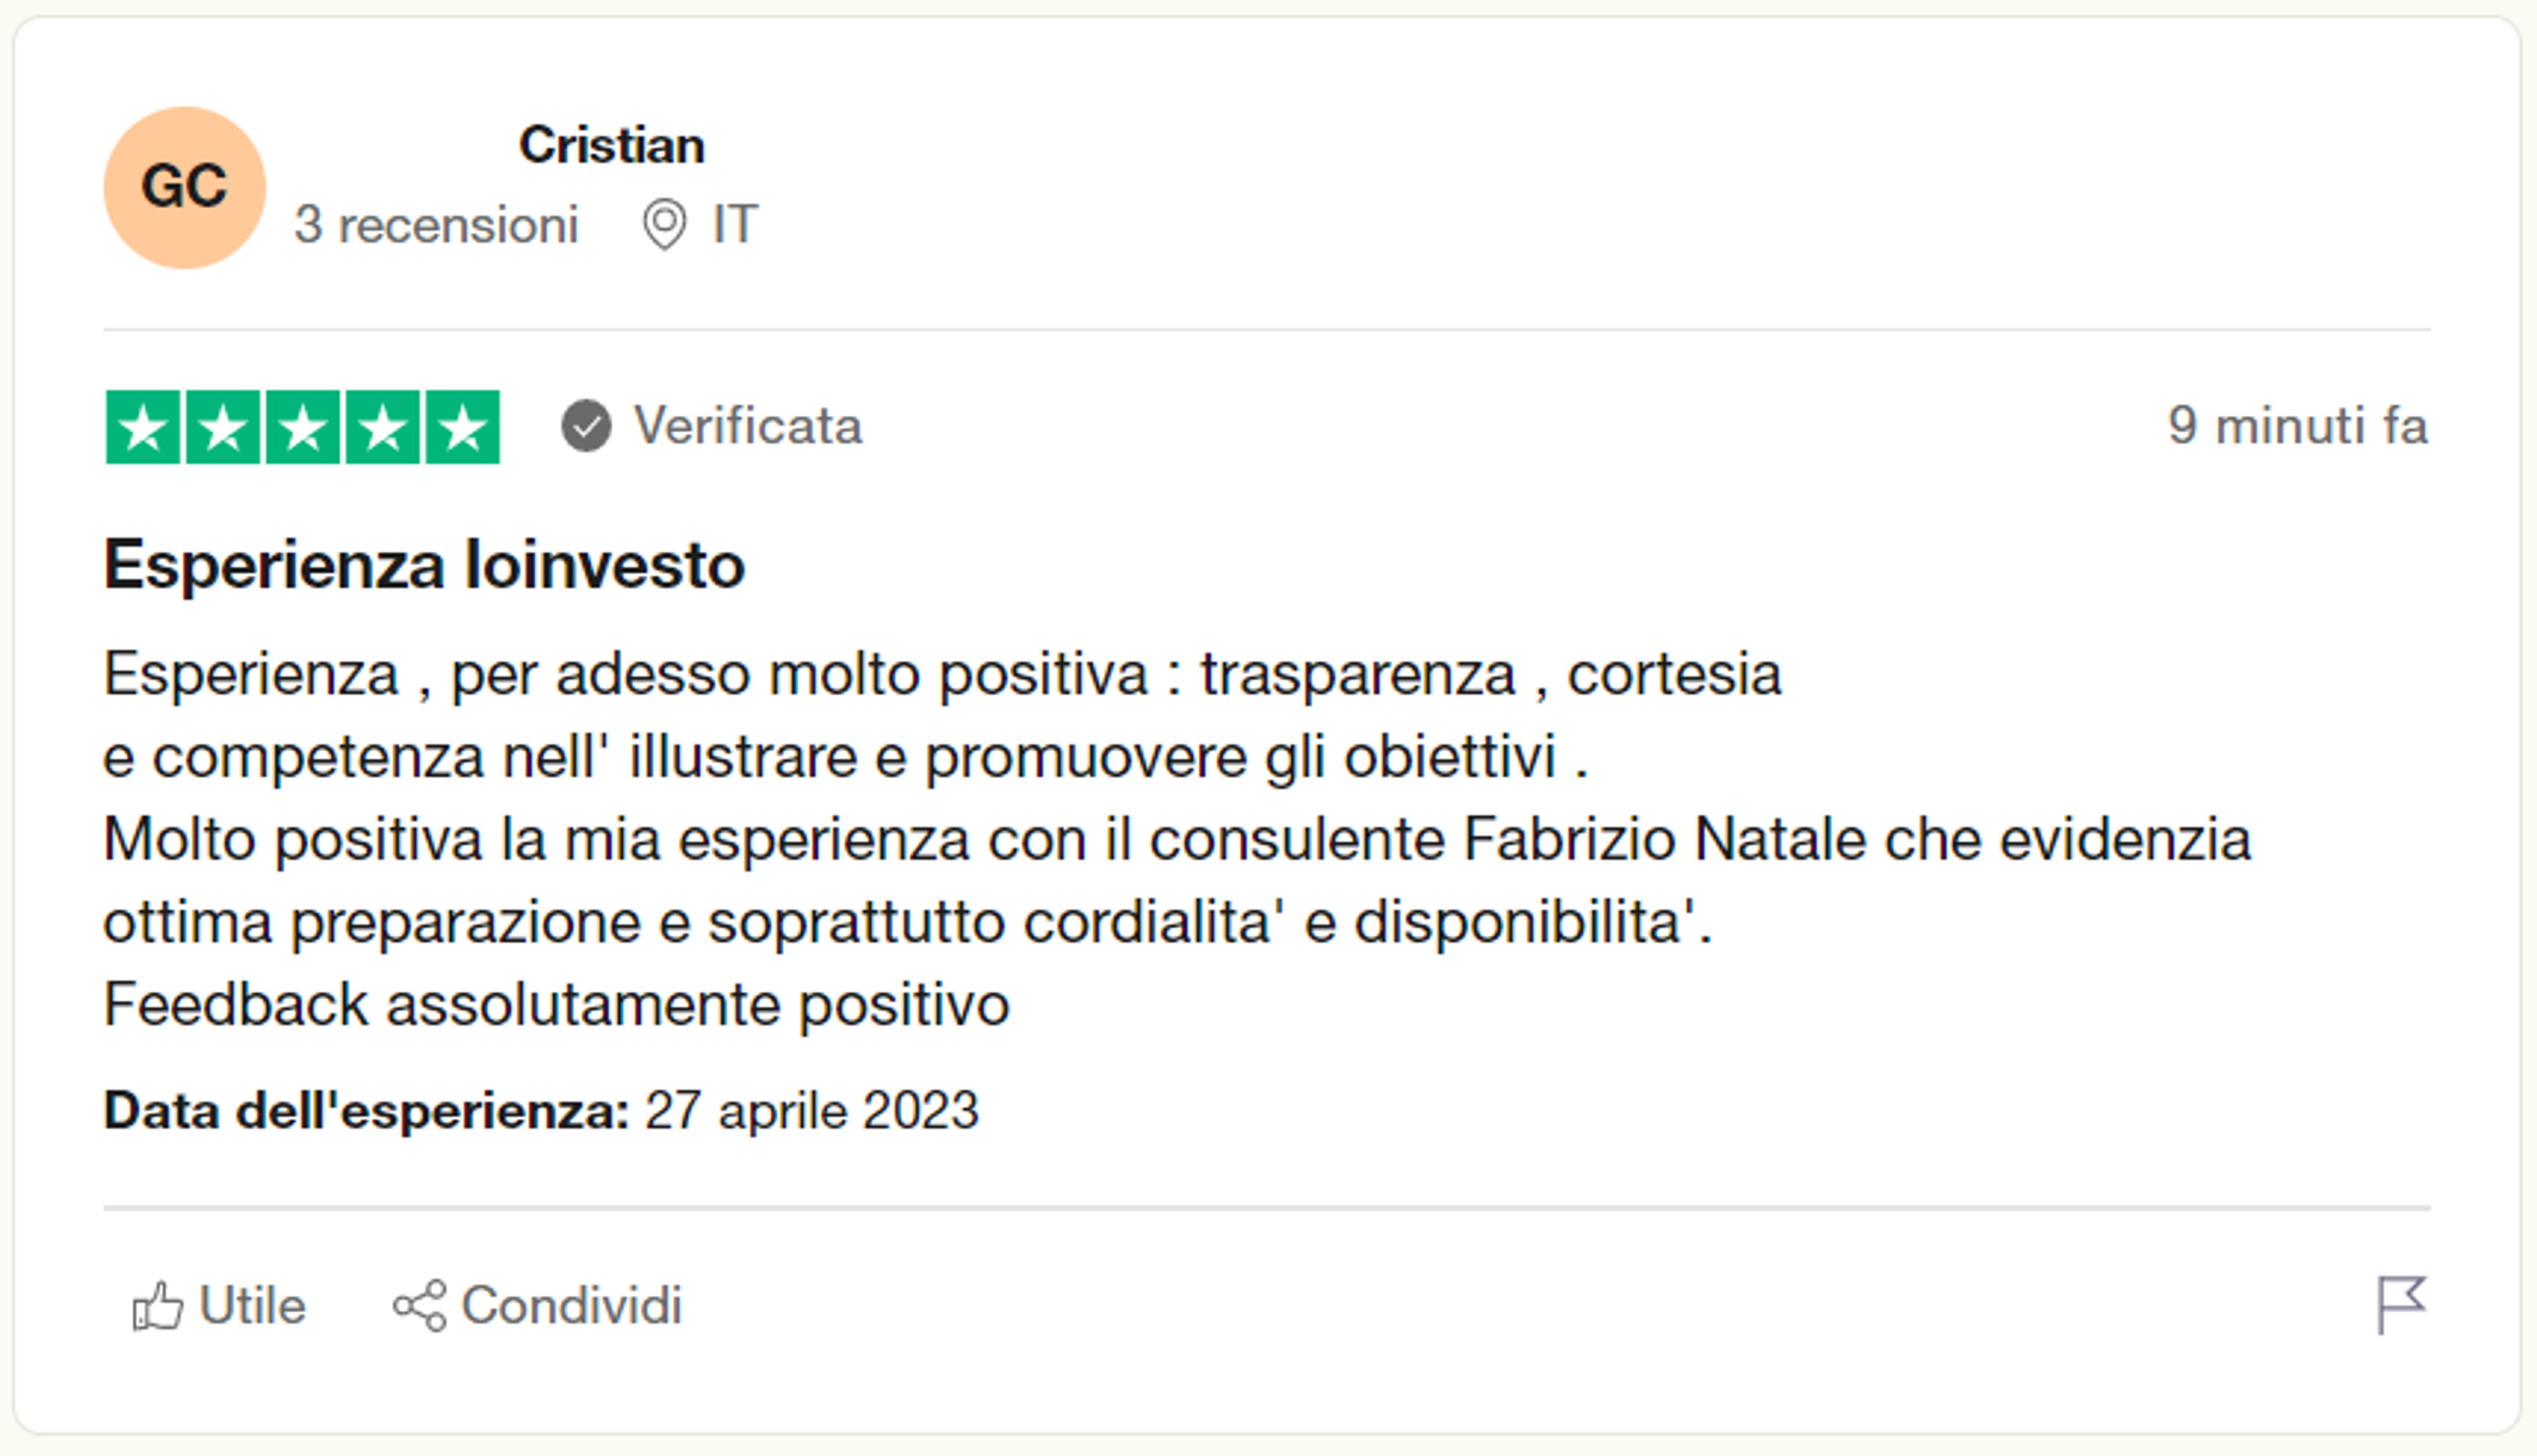Click the first green rating star
The image size is (2537, 1456).
[x=143, y=427]
